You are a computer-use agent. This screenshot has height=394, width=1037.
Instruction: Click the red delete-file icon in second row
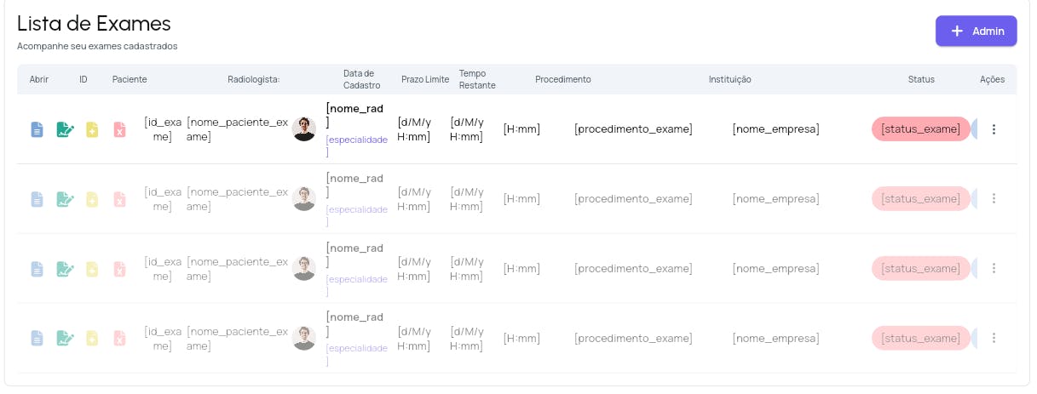point(120,199)
